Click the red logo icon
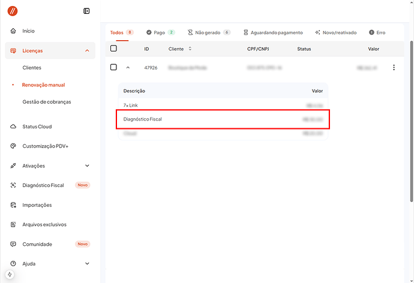The width and height of the screenshot is (414, 283). click(12, 11)
